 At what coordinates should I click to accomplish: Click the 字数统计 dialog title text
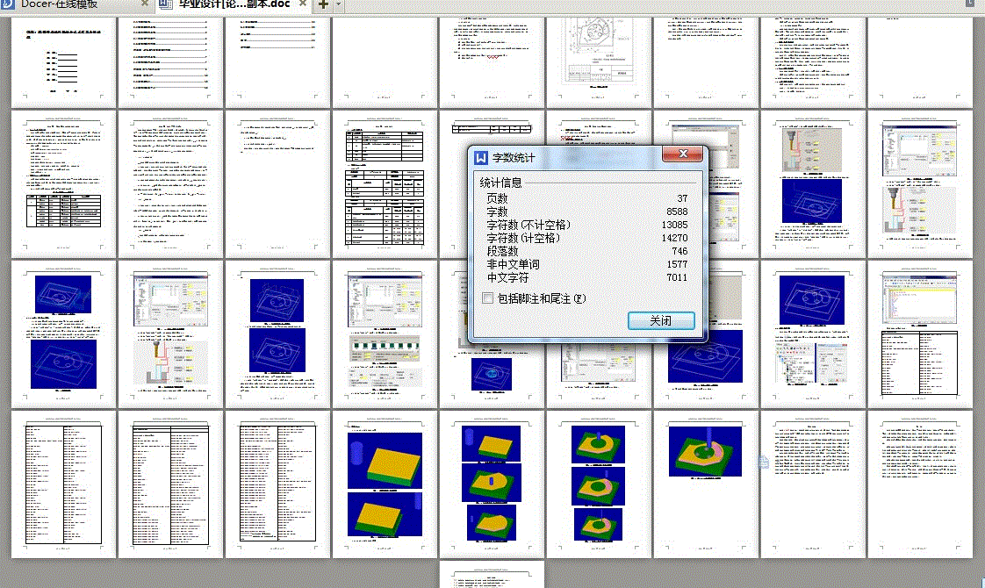514,158
